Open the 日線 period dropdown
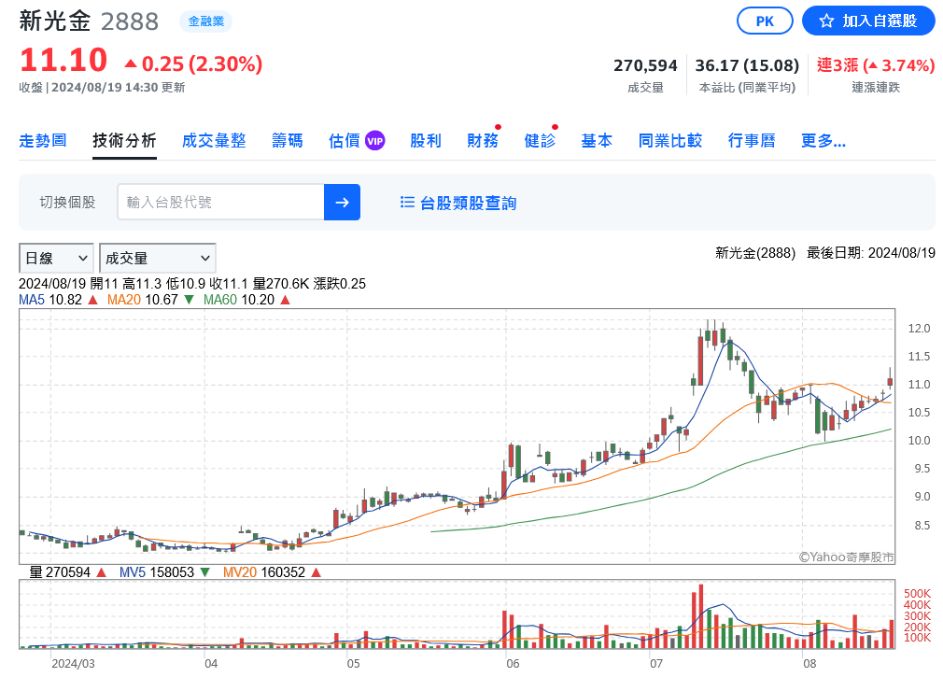The width and height of the screenshot is (943, 677). 56,258
